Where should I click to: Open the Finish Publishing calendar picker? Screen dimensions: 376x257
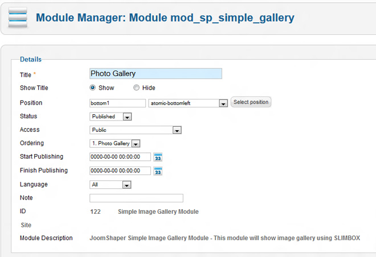(x=158, y=171)
